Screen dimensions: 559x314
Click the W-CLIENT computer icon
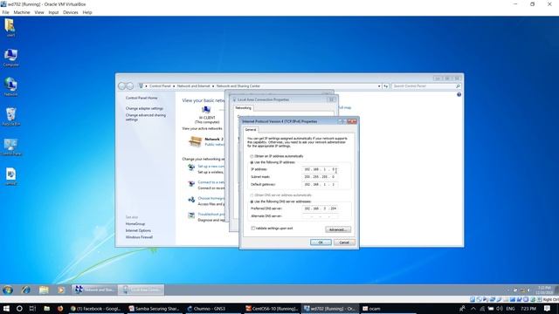coord(206,110)
